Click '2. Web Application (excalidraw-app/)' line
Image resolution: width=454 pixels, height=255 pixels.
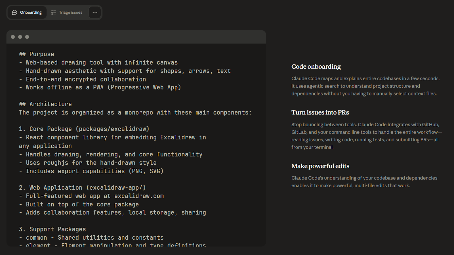82,188
